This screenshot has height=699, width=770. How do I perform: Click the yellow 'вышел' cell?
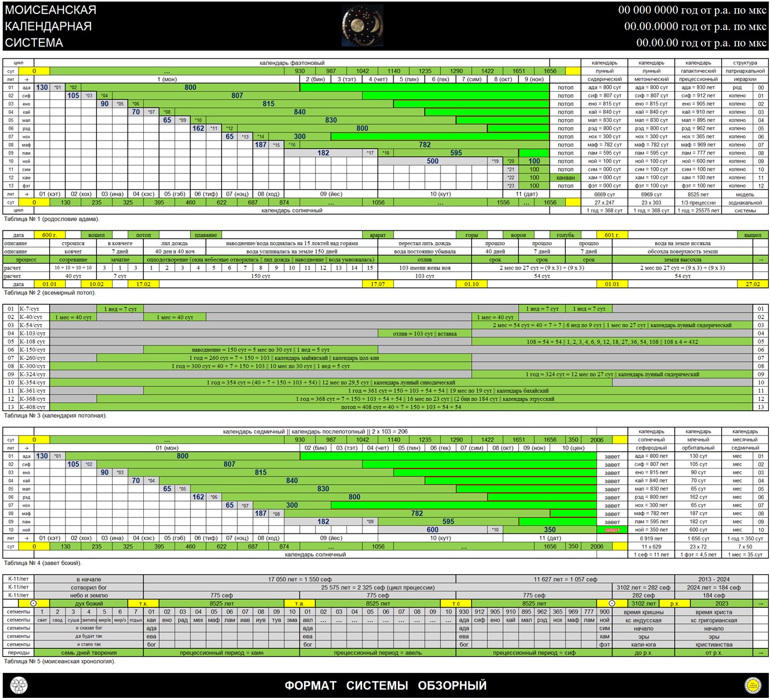[753, 235]
